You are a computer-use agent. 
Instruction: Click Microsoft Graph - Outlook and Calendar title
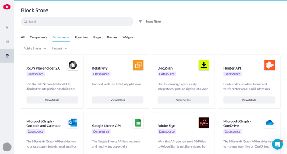(44, 124)
